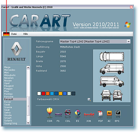
Task: Pick the light blue swatch next to orange
Action: [52, 93]
